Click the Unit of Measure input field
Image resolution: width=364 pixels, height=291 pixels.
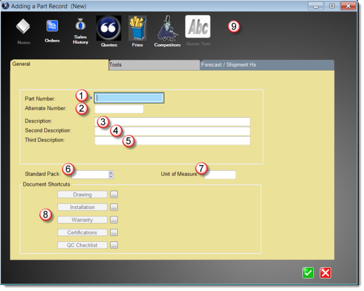220,174
